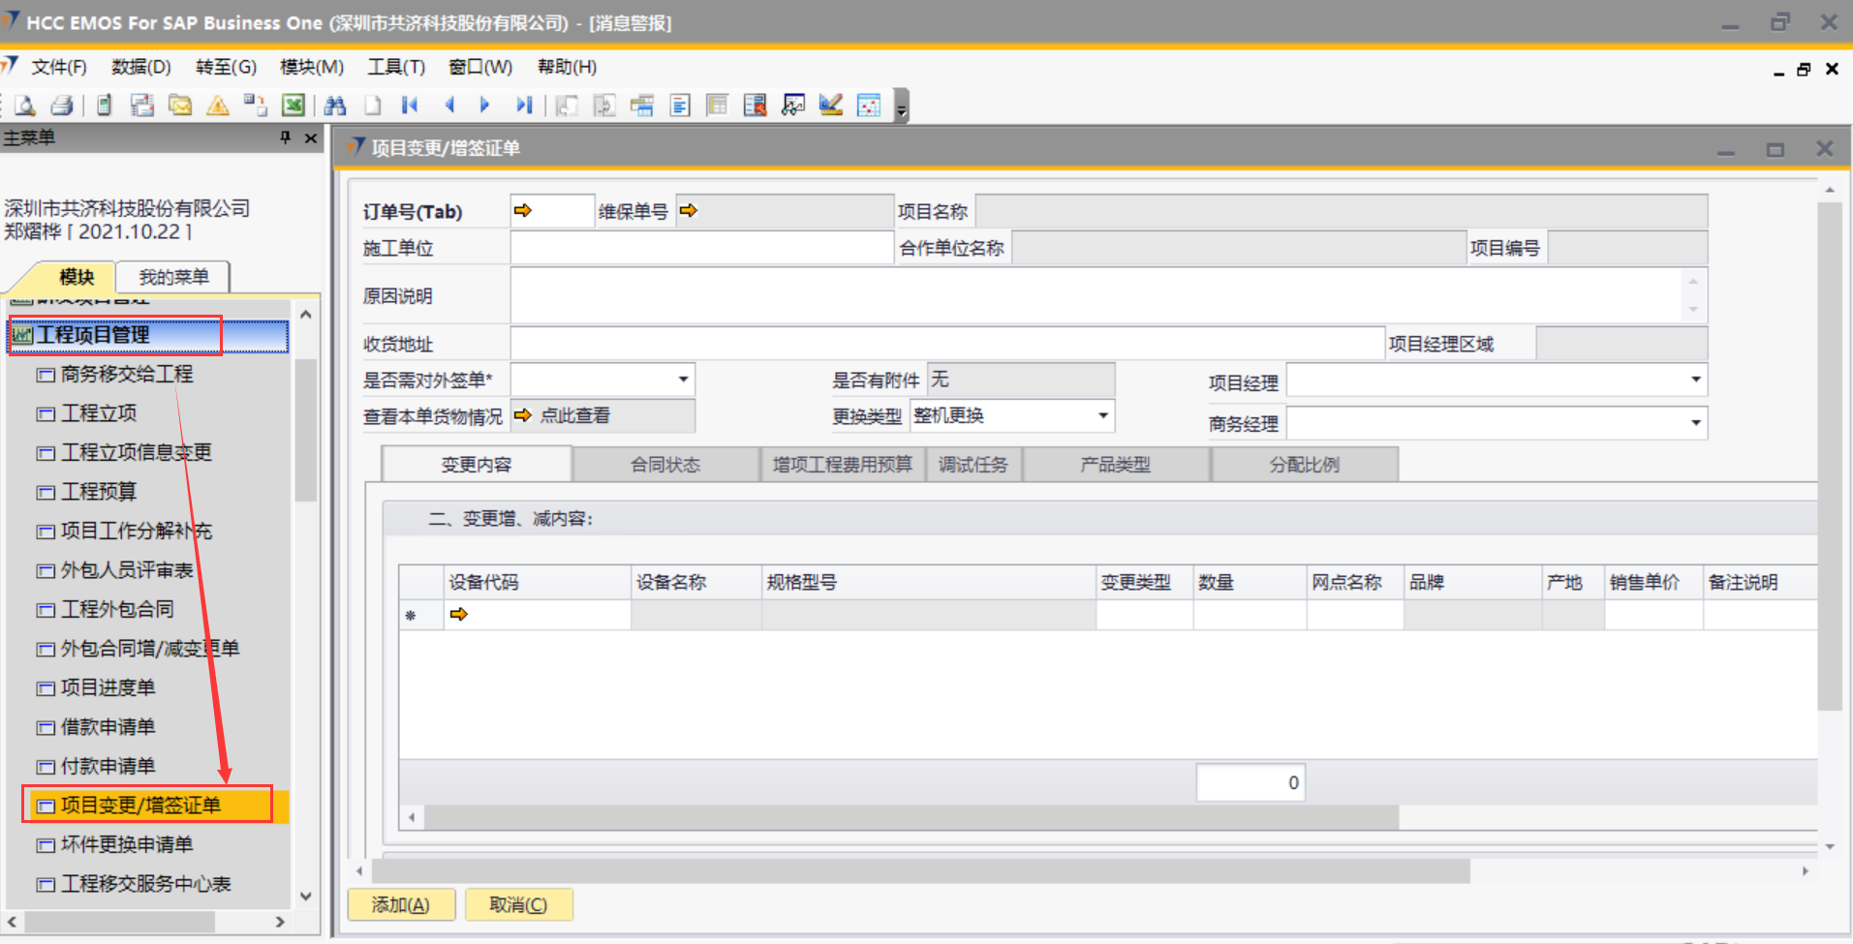The height and width of the screenshot is (944, 1853).
Task: Open the 项目经理 dropdown list
Action: pyautogui.click(x=1695, y=380)
